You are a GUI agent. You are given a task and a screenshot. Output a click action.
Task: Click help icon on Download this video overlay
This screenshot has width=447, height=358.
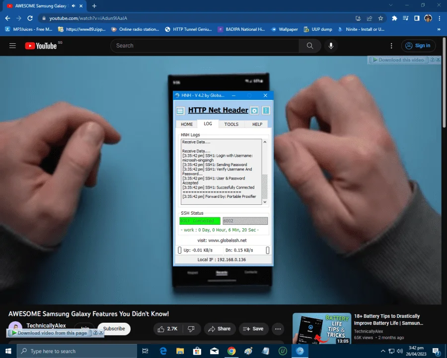[x=433, y=60]
